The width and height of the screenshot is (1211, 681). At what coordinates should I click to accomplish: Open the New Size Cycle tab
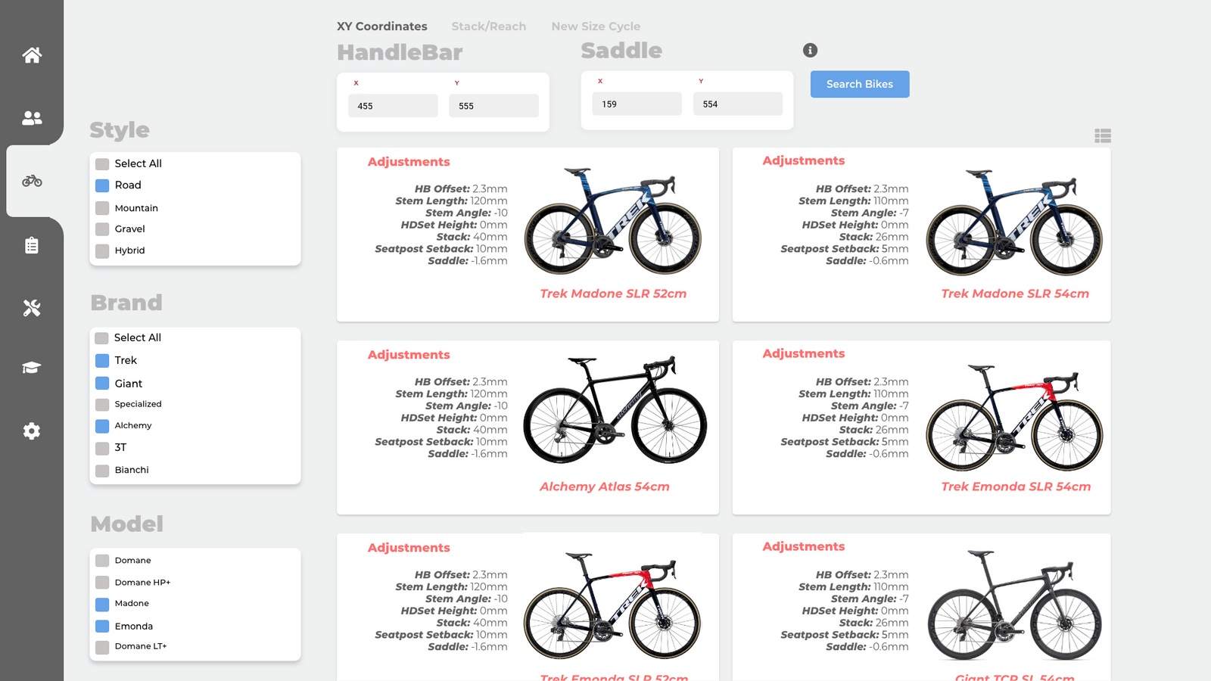pos(596,26)
